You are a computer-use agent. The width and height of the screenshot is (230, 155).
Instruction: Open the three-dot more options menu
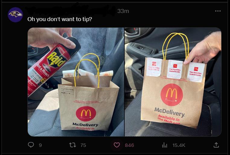218,11
